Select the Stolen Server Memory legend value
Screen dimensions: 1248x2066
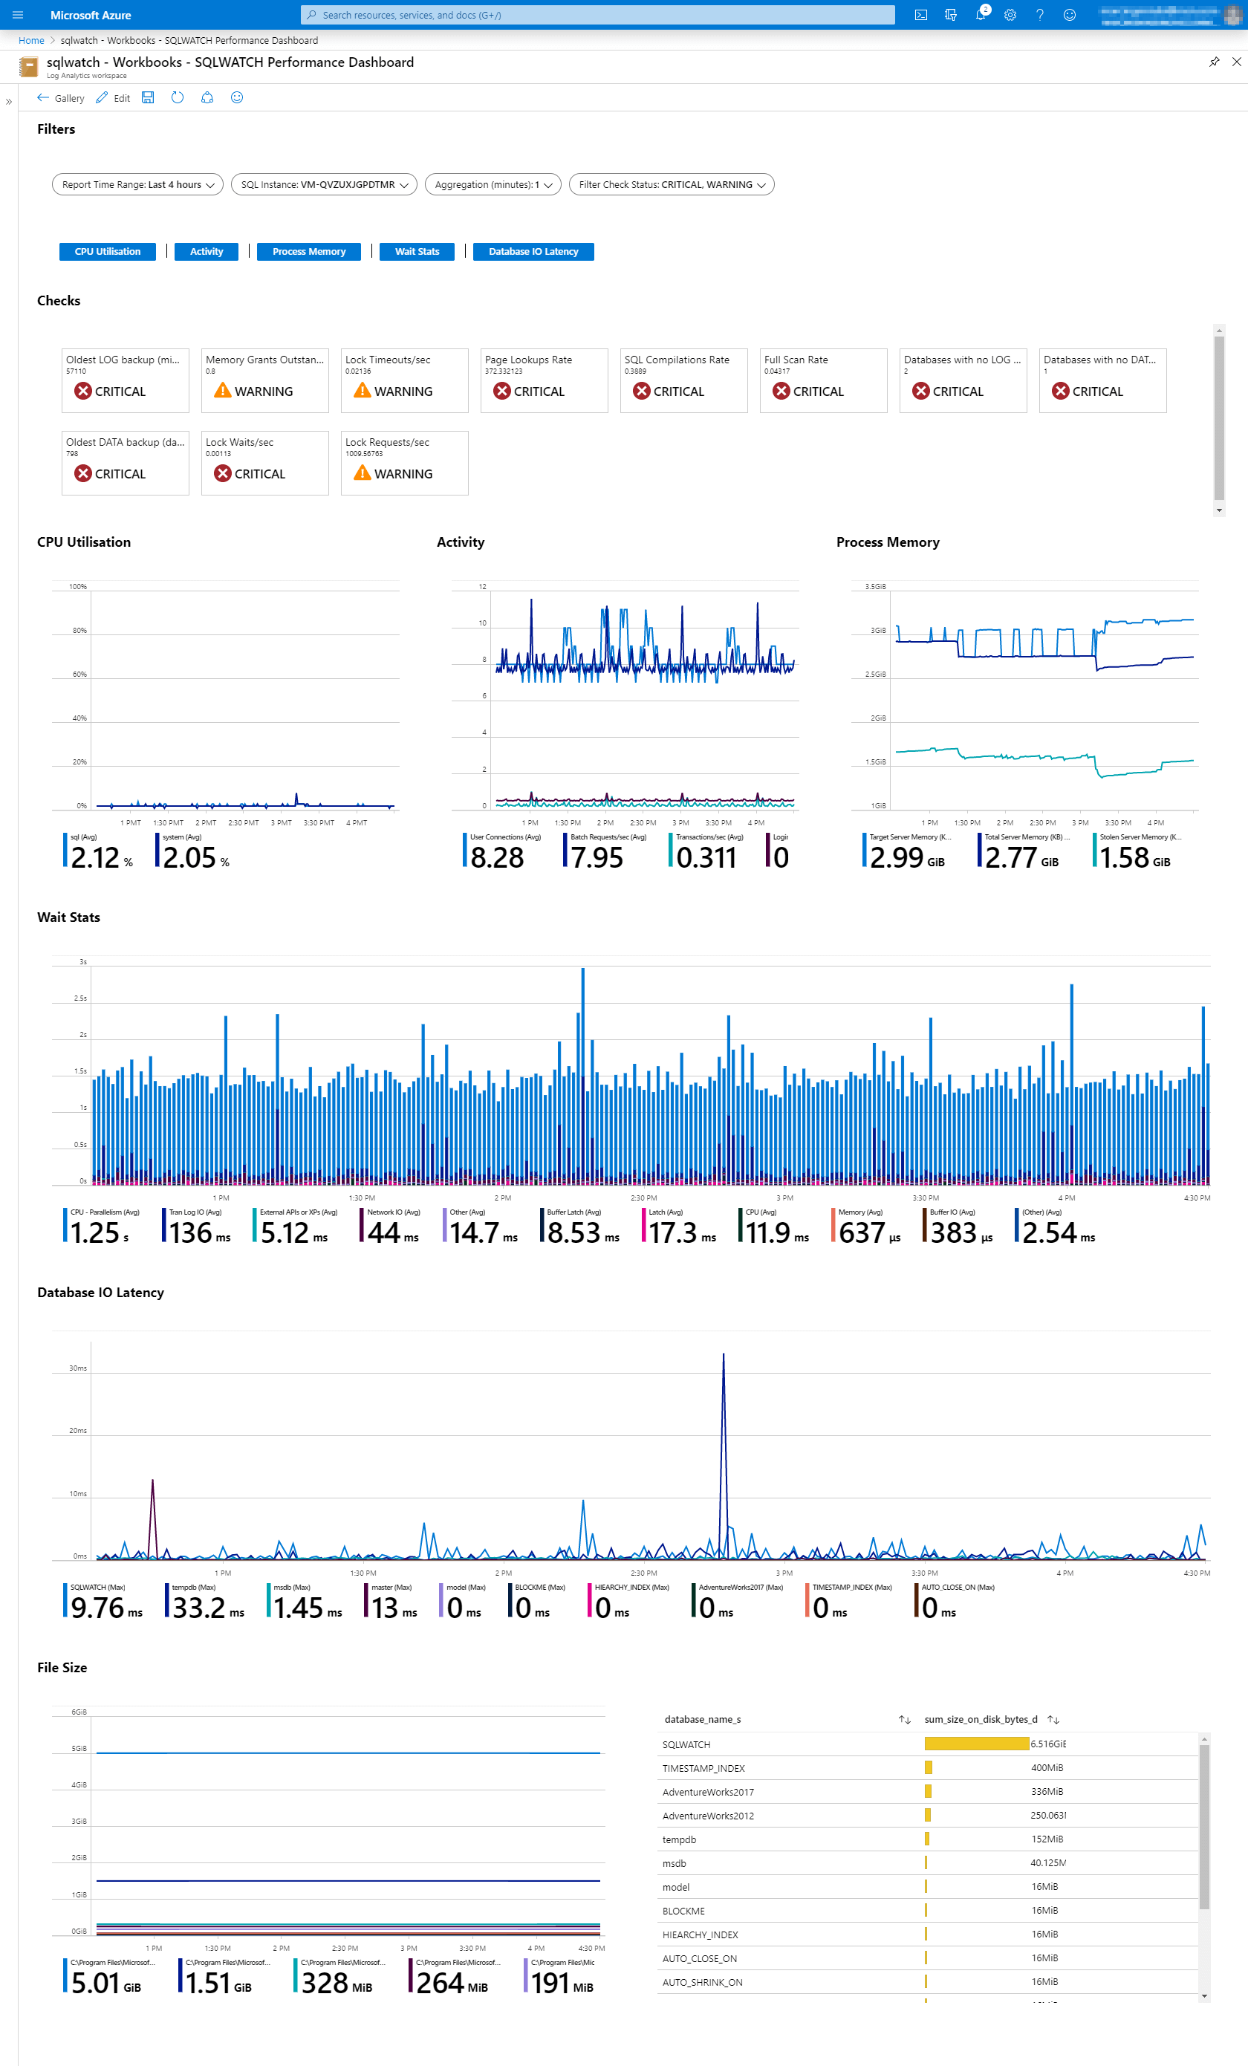tap(1135, 858)
